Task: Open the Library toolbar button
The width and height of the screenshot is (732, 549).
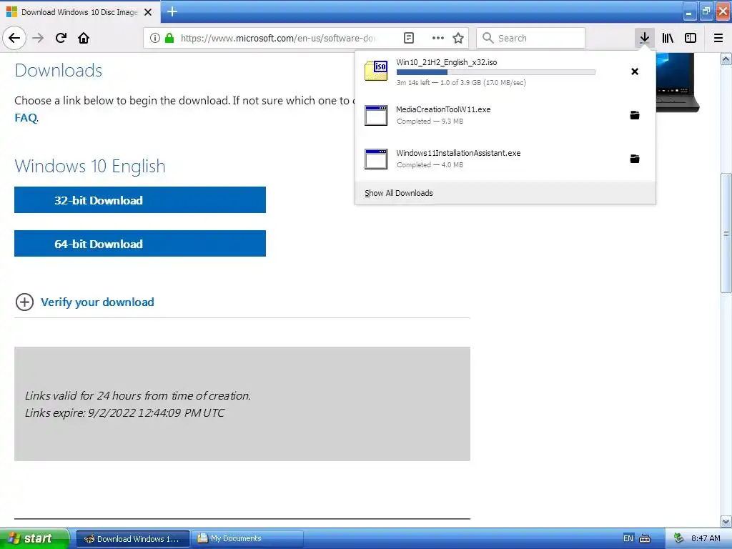Action: tap(668, 38)
